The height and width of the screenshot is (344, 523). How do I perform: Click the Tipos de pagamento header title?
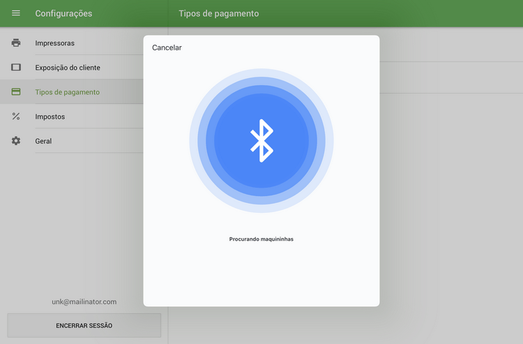[218, 13]
